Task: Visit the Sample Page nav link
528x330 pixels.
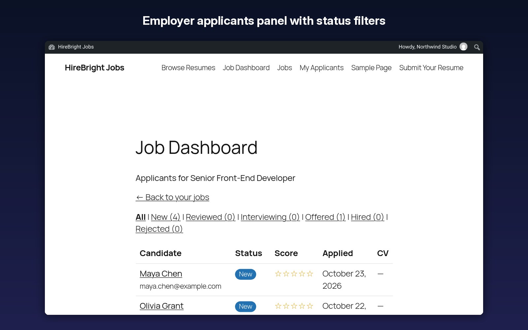Action: 371,68
